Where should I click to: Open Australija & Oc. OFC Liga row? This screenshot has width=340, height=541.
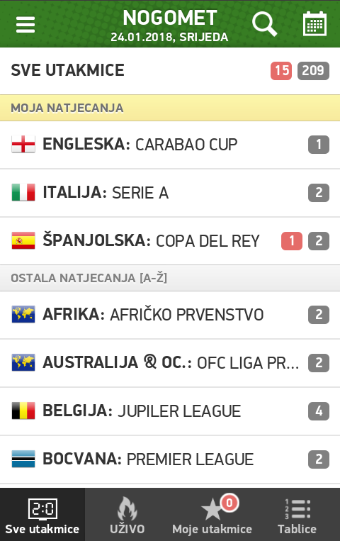[170, 363]
